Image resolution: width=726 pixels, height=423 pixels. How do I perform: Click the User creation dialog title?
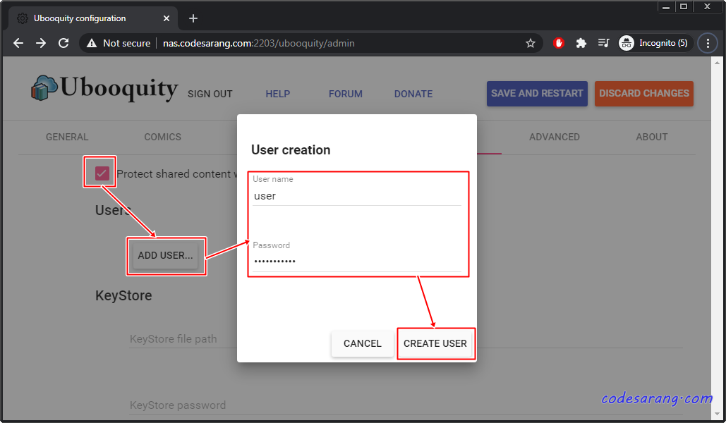(x=291, y=150)
